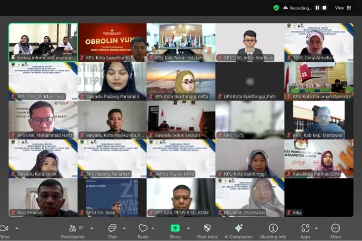The image size is (362, 241).
Task: Select Komisi Informasi Sumatera video tile
Action: [43, 42]
